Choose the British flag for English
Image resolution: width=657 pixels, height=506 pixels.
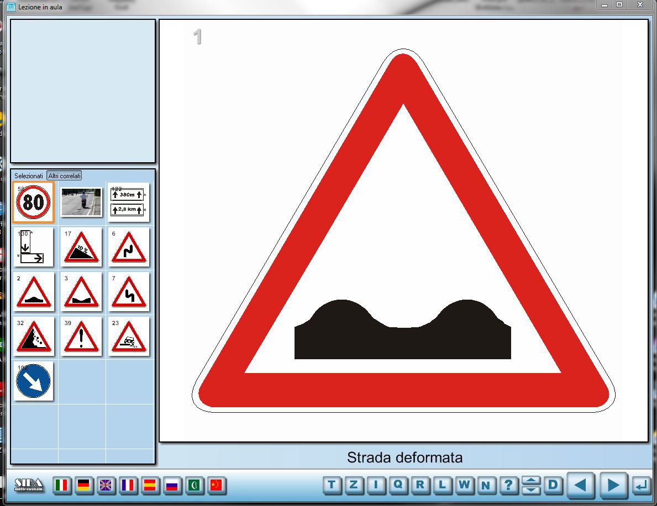pyautogui.click(x=106, y=485)
